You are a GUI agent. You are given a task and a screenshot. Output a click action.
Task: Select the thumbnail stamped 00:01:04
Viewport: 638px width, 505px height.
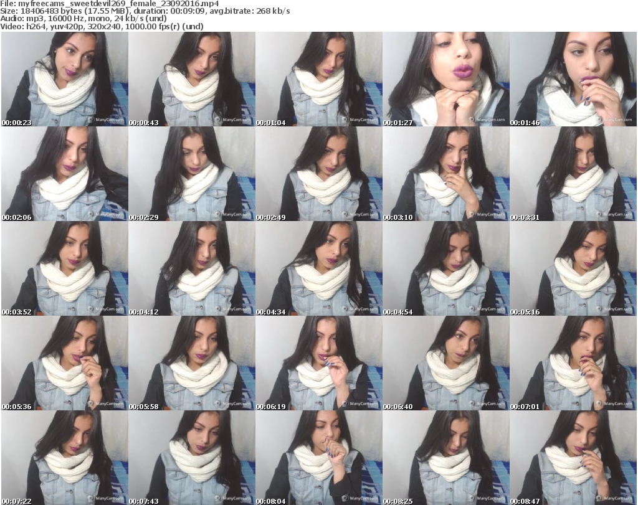(319, 79)
